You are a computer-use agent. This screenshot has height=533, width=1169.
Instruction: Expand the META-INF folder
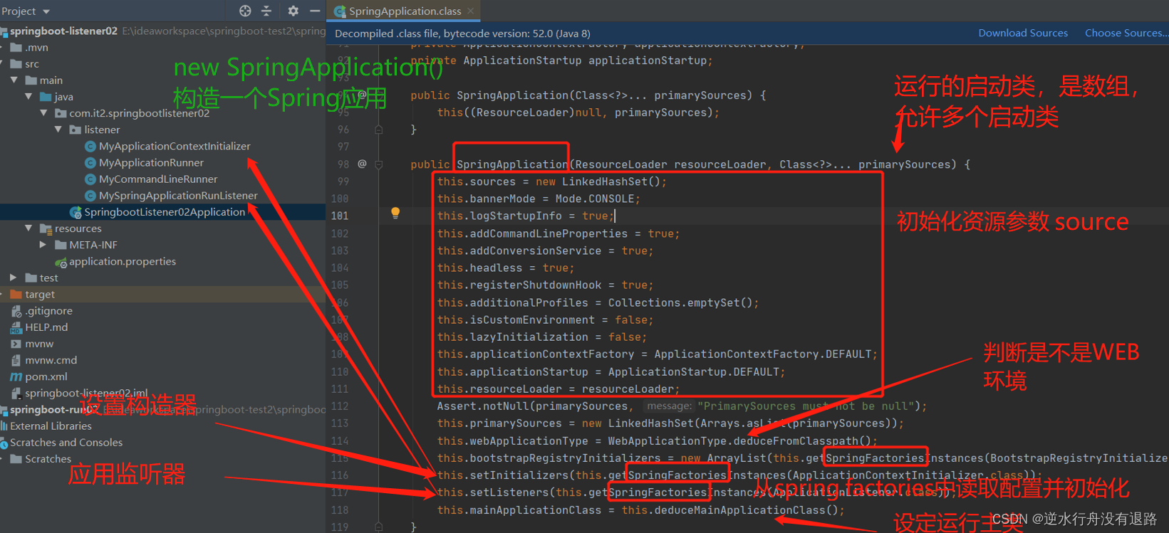point(43,245)
